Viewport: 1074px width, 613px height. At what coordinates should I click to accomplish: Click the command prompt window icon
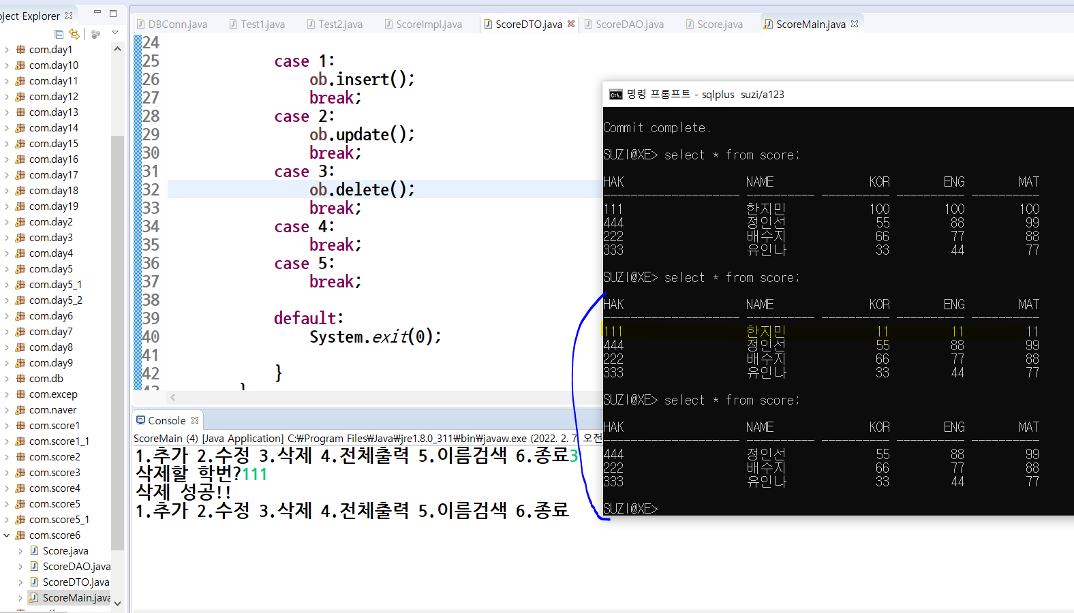615,94
